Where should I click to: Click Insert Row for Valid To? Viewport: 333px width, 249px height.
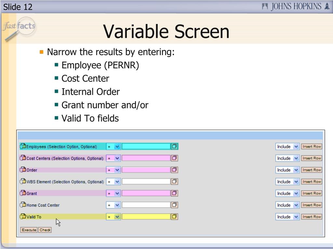[312, 217]
